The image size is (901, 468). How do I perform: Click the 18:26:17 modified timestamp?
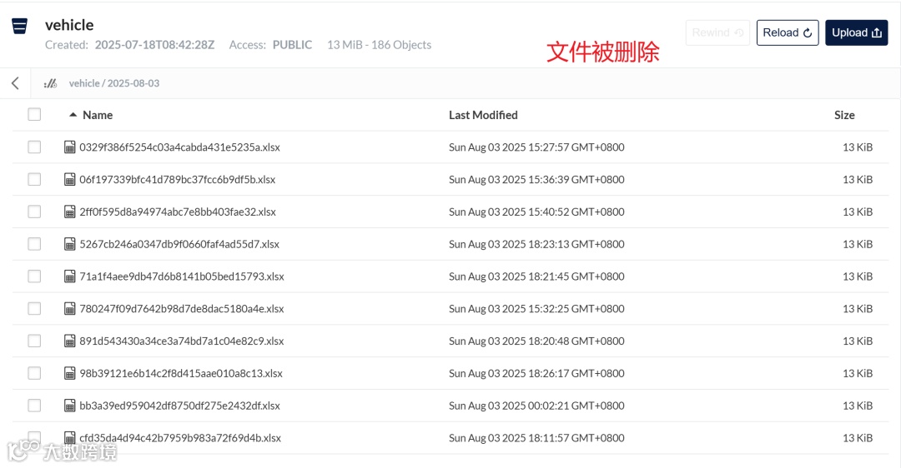pyautogui.click(x=536, y=373)
